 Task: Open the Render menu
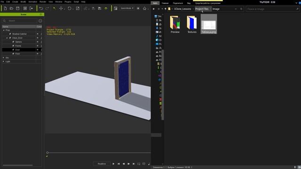(x=43, y=2)
